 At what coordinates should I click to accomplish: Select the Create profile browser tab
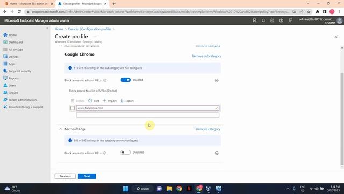click(82, 4)
